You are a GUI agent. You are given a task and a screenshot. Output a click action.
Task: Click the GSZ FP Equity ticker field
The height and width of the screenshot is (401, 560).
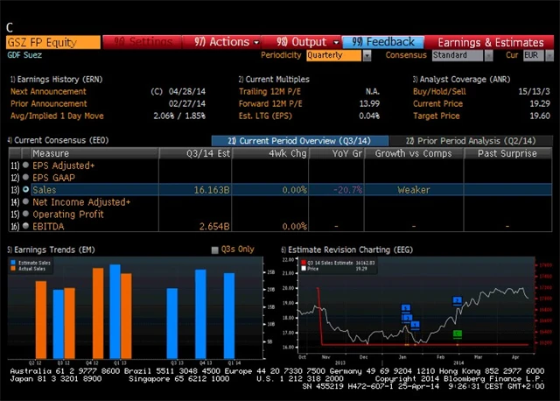tap(52, 41)
